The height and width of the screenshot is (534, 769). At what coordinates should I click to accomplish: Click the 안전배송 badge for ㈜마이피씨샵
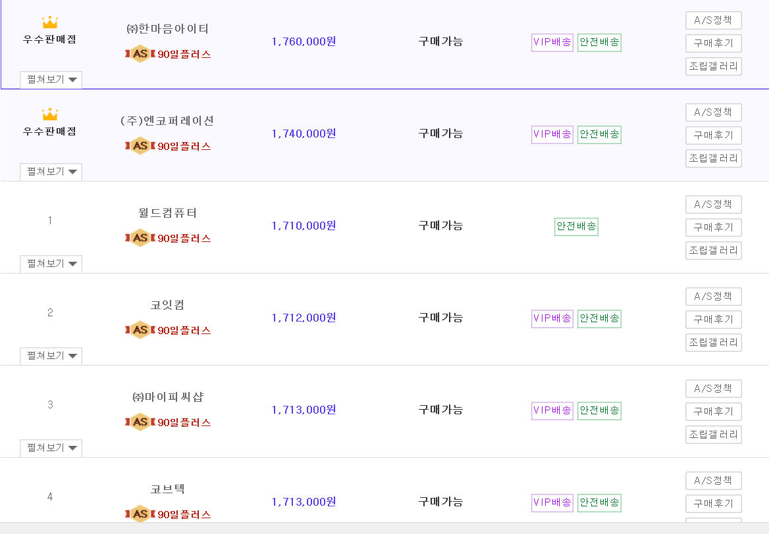(599, 410)
